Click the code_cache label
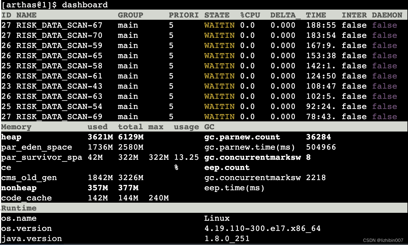Screen dimensions: 408x245 pos(26,198)
